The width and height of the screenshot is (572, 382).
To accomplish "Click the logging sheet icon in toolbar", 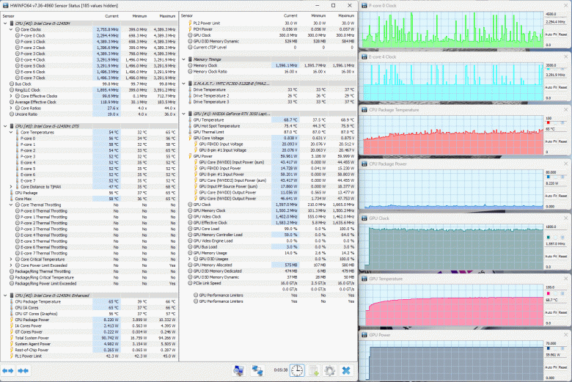I will tap(313, 372).
